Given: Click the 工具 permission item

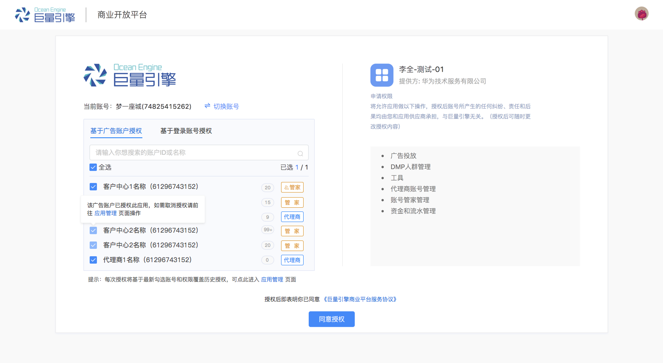Looking at the screenshot, I should coord(397,178).
